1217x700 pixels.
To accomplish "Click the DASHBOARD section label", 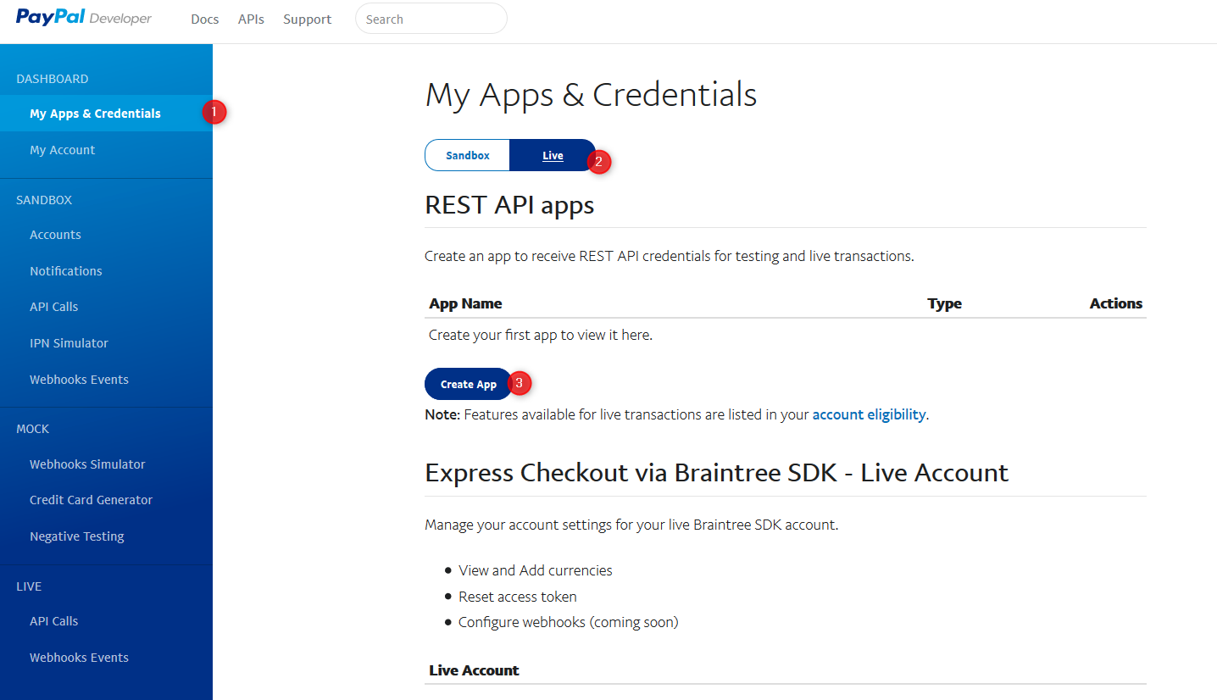I will pyautogui.click(x=52, y=79).
